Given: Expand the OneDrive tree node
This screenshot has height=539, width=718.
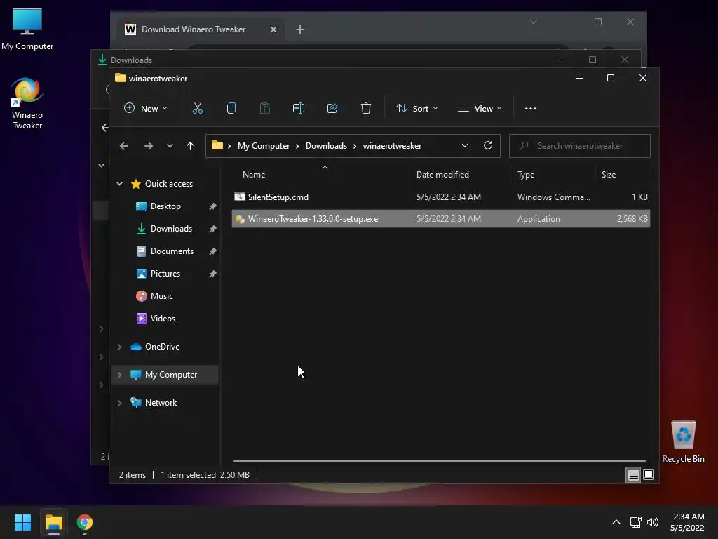Looking at the screenshot, I should tap(119, 347).
